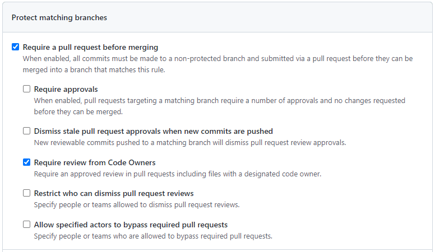This screenshot has height=252, width=435.
Task: Click the 'Restrict who can dismiss pull request reviews' label
Action: (114, 193)
